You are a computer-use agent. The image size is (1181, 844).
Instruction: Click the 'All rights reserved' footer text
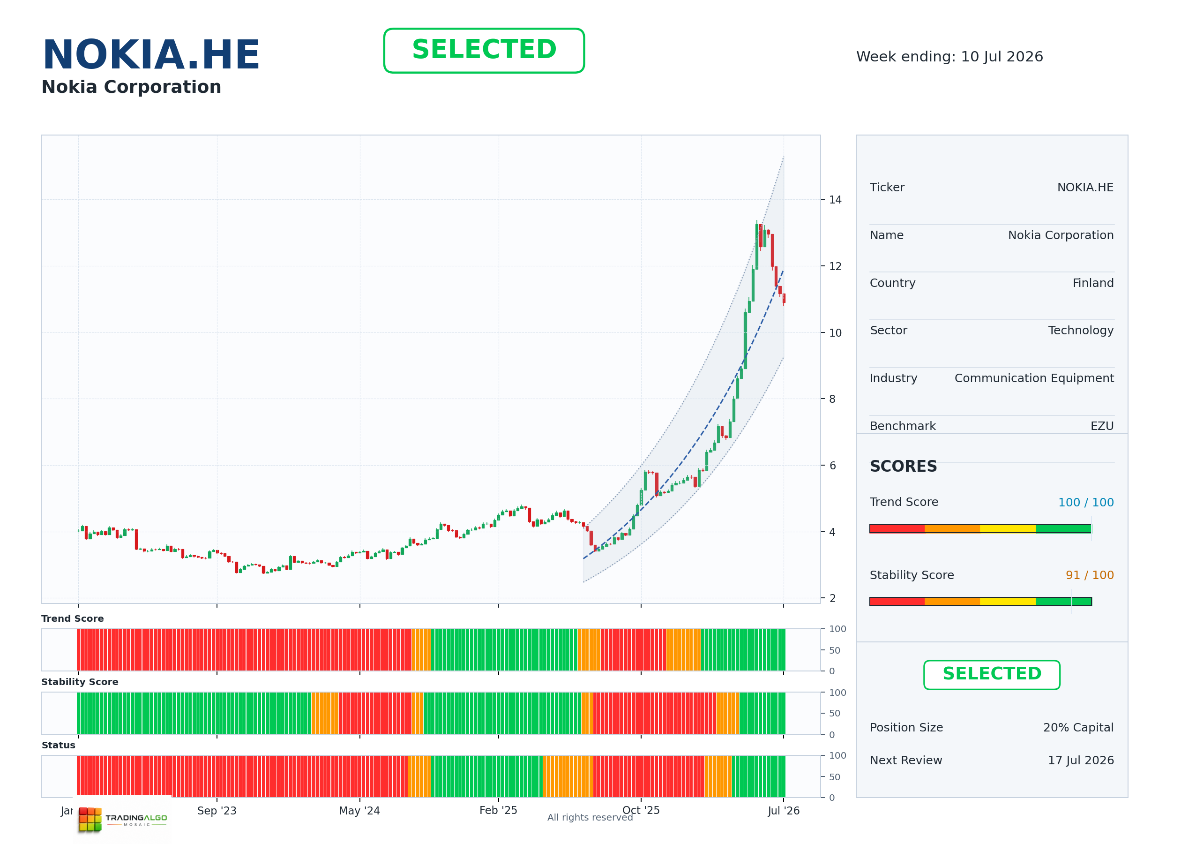(590, 817)
